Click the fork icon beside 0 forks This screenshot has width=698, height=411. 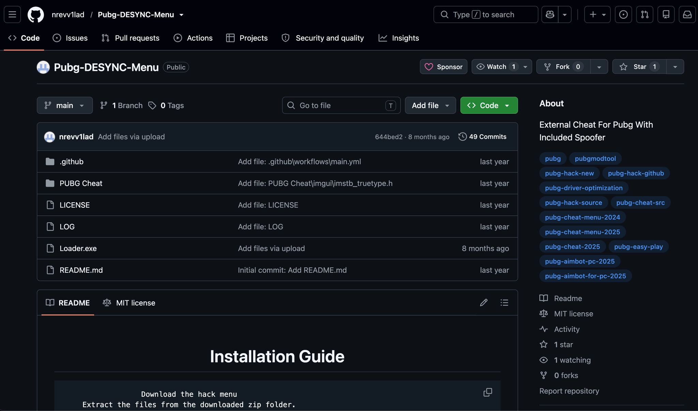click(544, 375)
